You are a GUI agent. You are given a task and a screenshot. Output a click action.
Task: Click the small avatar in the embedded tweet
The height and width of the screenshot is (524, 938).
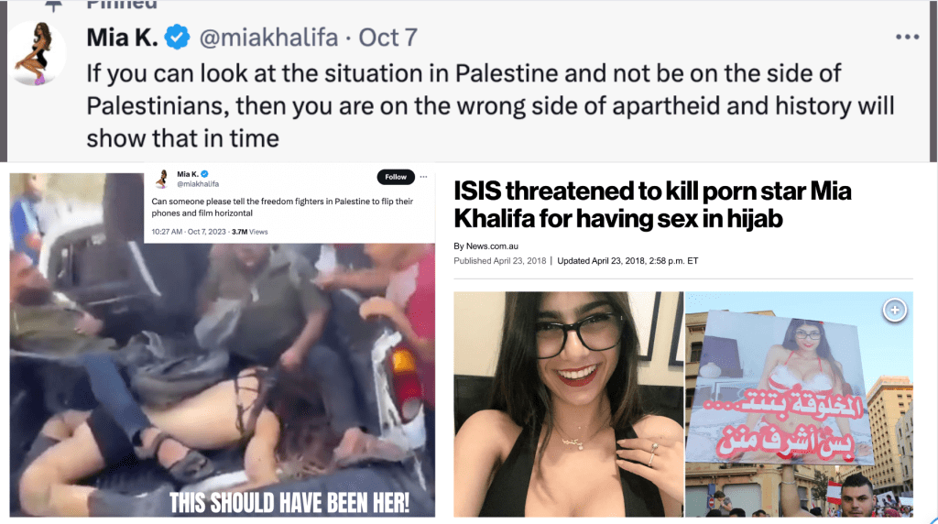tap(161, 179)
